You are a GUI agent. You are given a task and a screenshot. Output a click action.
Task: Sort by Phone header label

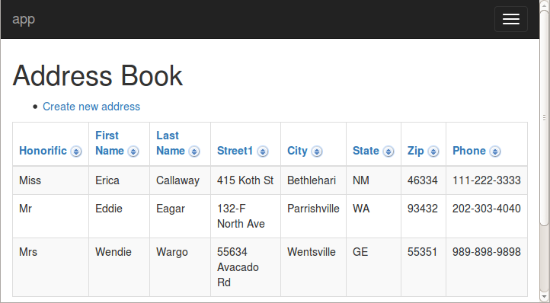pos(469,151)
